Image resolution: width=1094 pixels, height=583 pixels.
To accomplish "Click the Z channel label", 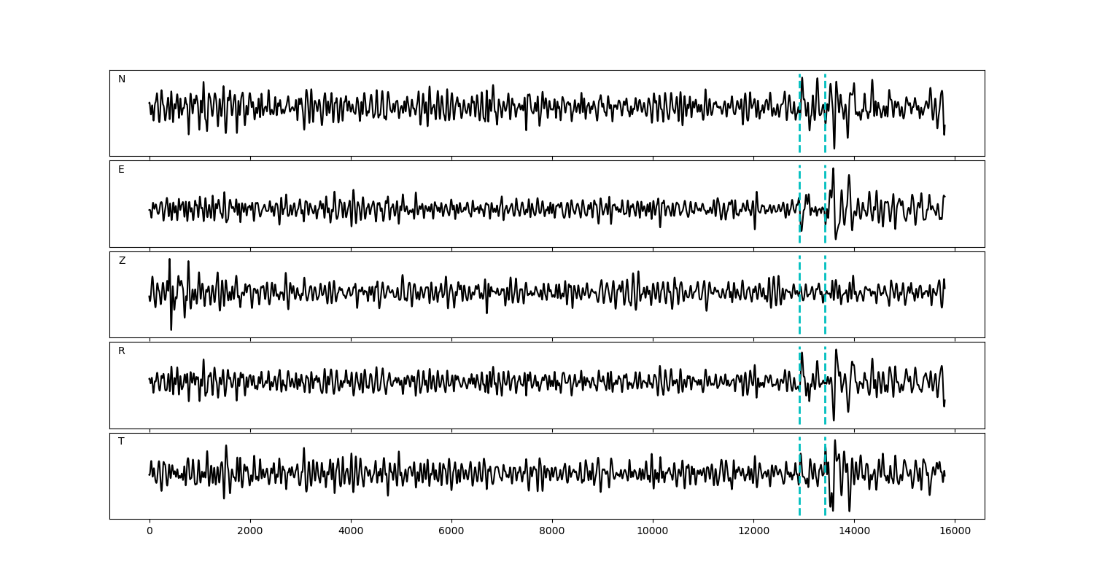I will (122, 261).
